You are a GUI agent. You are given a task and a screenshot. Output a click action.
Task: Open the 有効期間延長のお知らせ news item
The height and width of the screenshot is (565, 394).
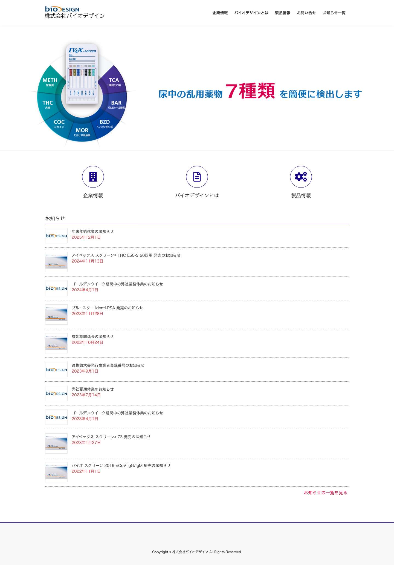[x=93, y=336]
